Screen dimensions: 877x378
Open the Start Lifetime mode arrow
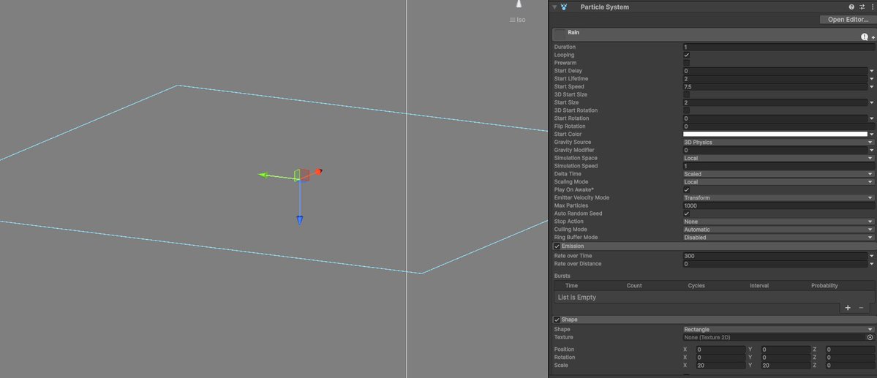click(x=871, y=79)
